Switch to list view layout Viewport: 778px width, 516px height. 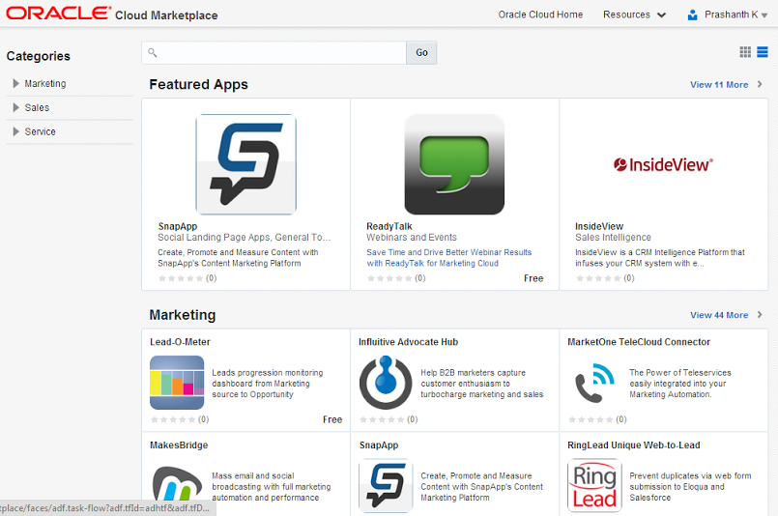763,52
